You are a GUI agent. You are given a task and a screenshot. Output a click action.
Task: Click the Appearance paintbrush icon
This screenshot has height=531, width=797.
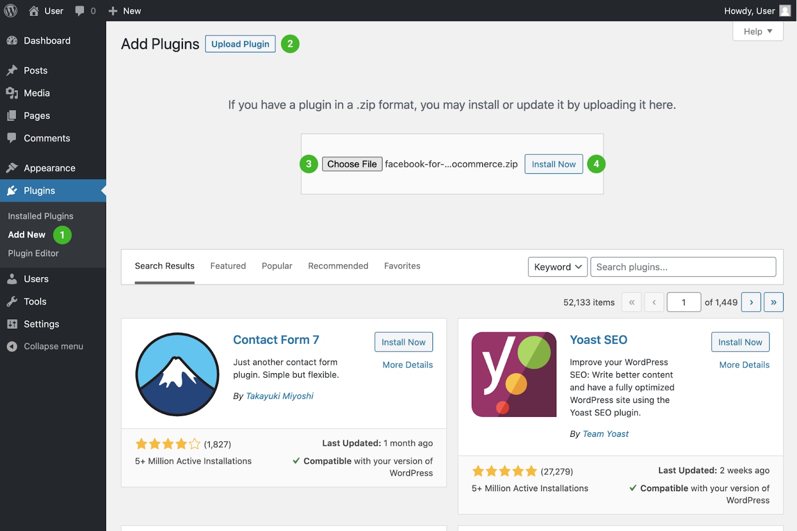coord(12,168)
